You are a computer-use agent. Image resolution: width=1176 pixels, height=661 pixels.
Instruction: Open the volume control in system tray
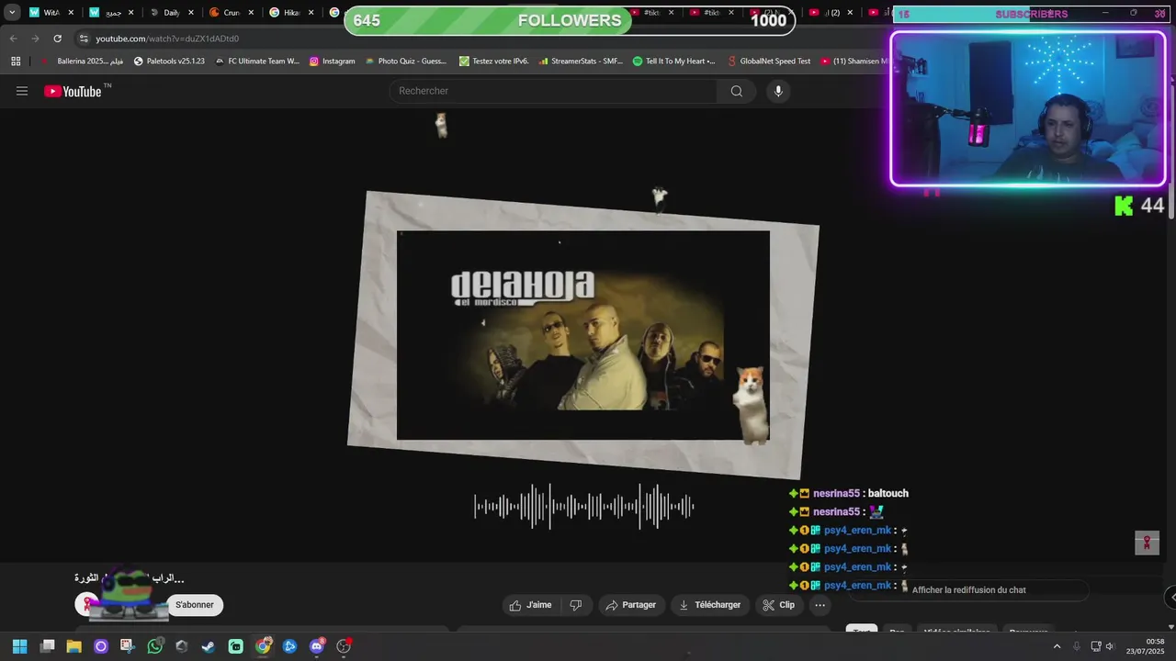[x=1109, y=646]
